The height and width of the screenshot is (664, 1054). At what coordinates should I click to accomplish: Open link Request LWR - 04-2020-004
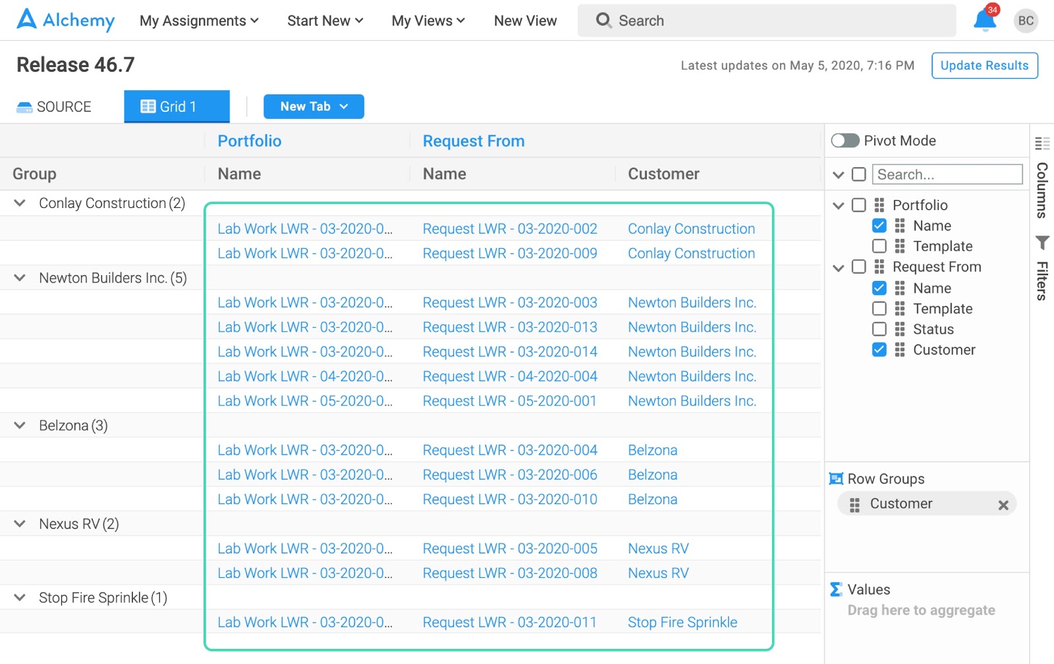click(x=510, y=376)
